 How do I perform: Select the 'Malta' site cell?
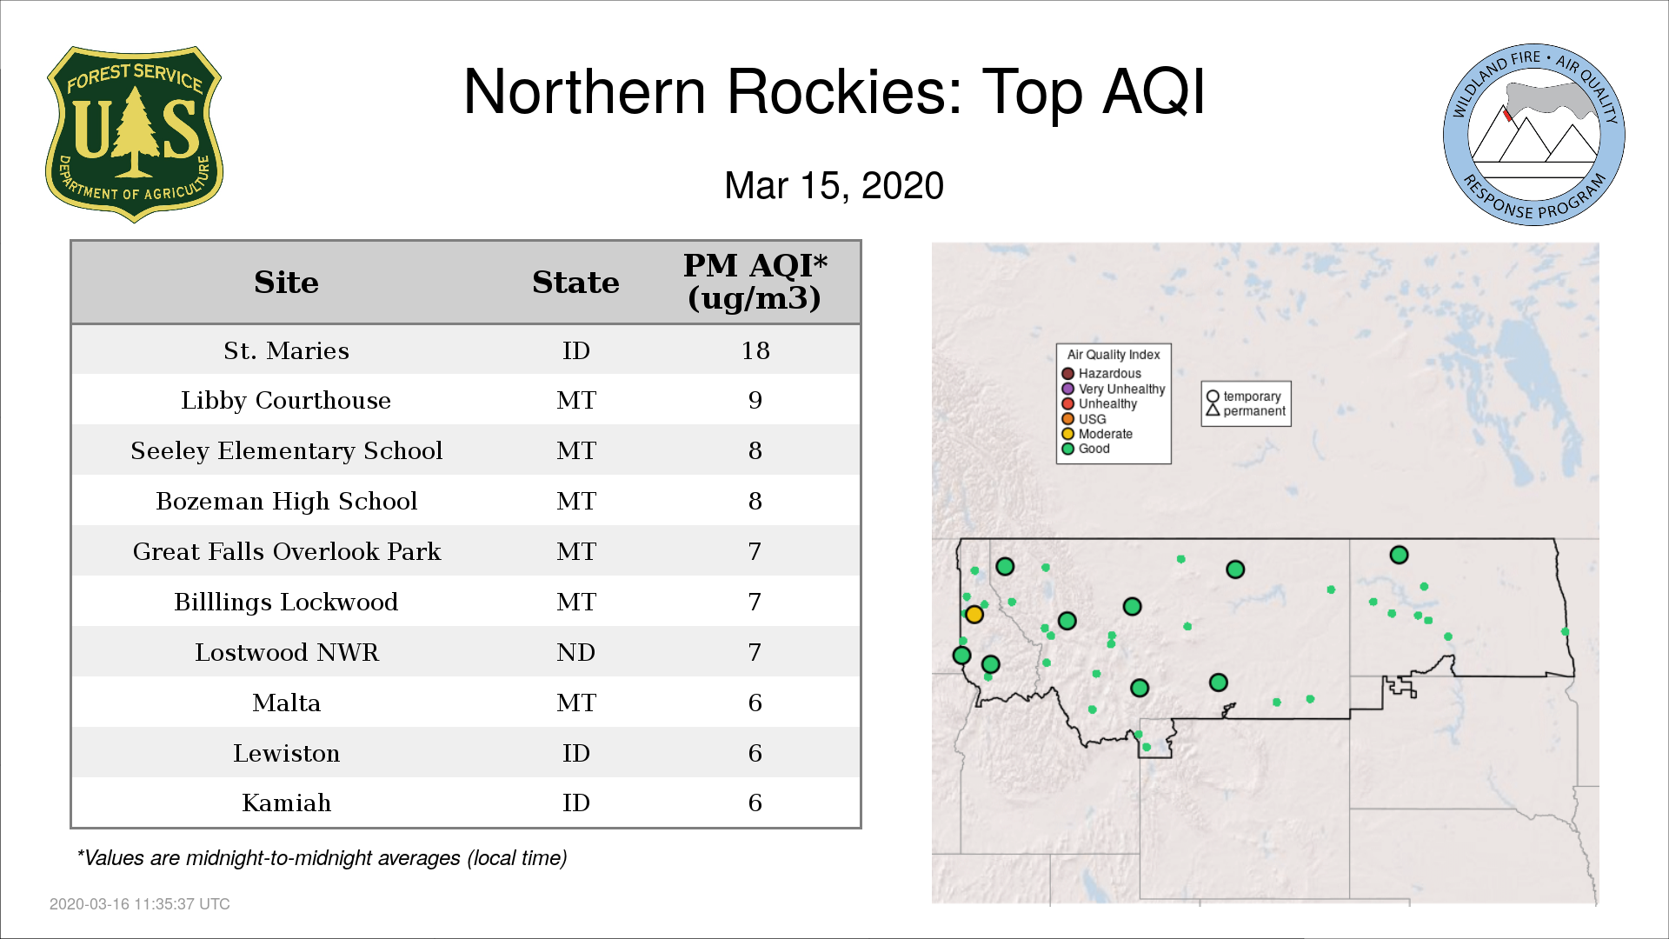pos(286,703)
